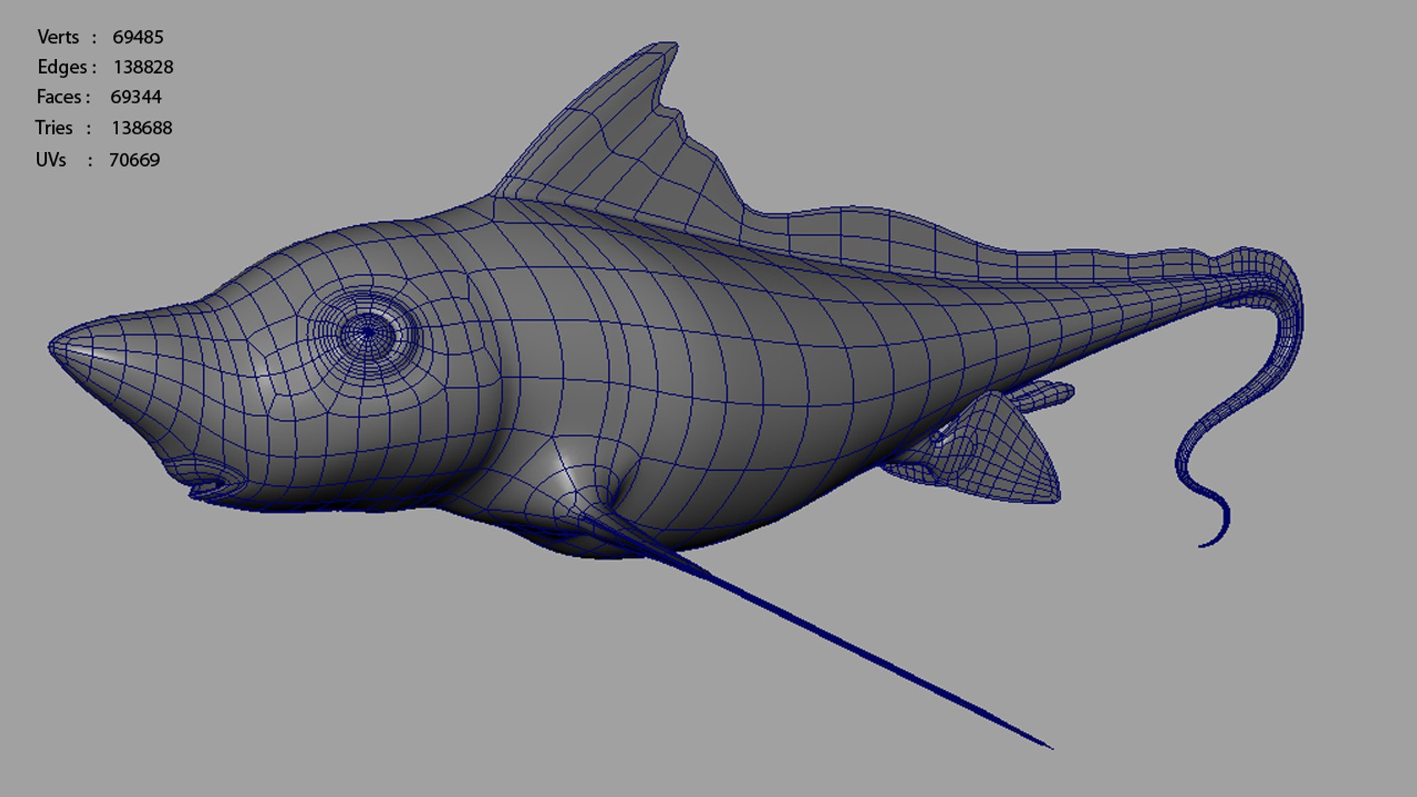This screenshot has width=1417, height=797.
Task: Select the Verts label text
Action: tap(58, 37)
